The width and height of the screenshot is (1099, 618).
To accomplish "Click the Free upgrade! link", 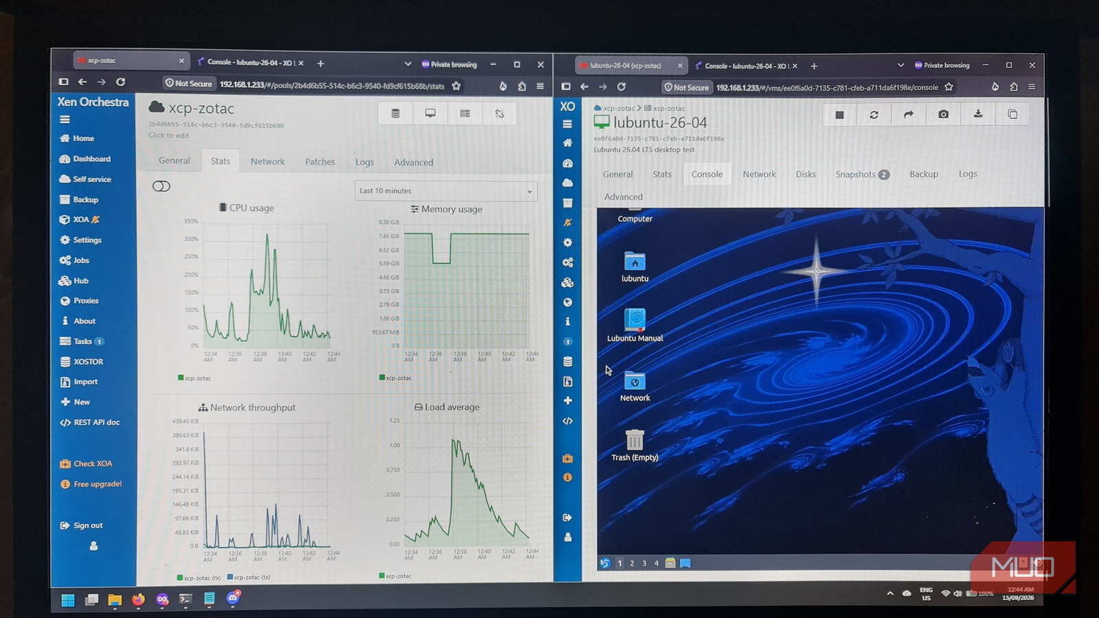I will pyautogui.click(x=91, y=484).
